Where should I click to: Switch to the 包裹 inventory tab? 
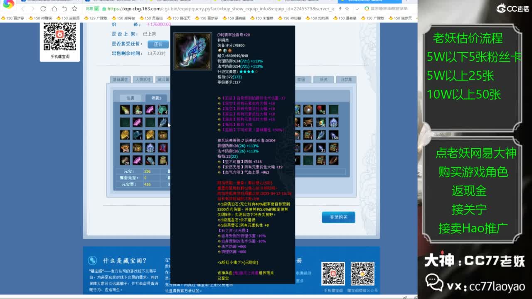point(131,98)
